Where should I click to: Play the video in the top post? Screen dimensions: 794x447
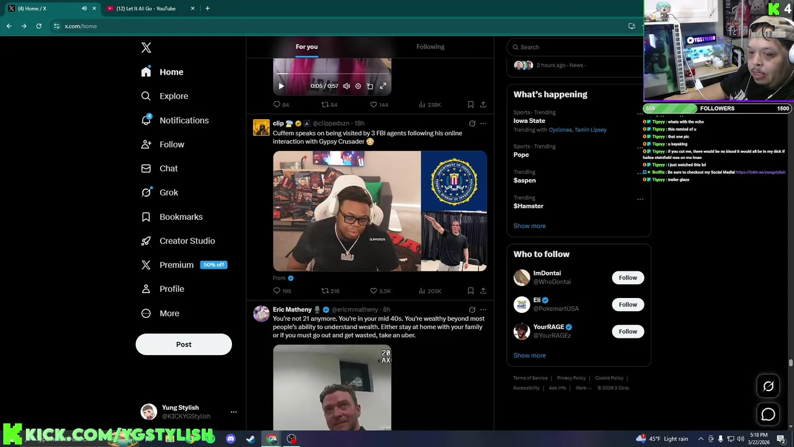[x=281, y=86]
